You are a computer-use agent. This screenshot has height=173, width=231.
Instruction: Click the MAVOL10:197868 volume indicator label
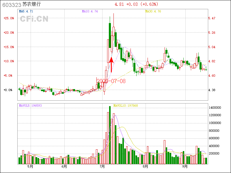(126, 106)
